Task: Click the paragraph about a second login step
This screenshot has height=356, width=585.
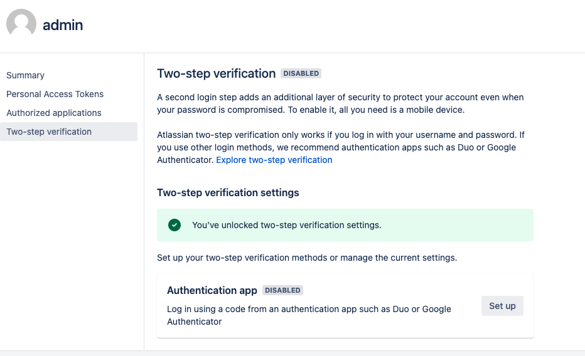Action: tap(340, 103)
